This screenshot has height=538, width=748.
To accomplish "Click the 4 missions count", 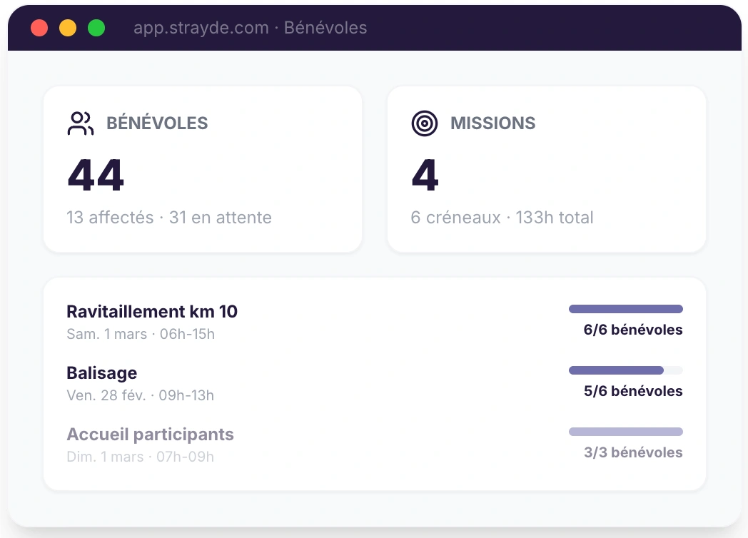I will [x=425, y=175].
